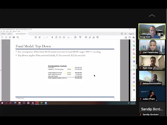Image resolution: width=167 pixels, height=125 pixels.
Task: Click the page number field
Action: coord(44,37)
